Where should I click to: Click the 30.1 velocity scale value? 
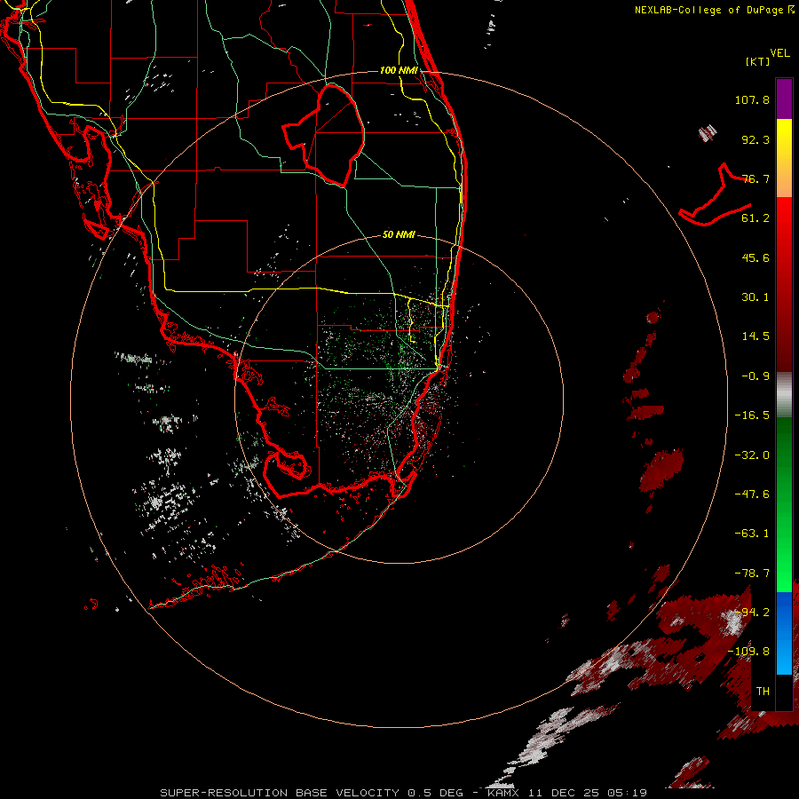point(755,297)
